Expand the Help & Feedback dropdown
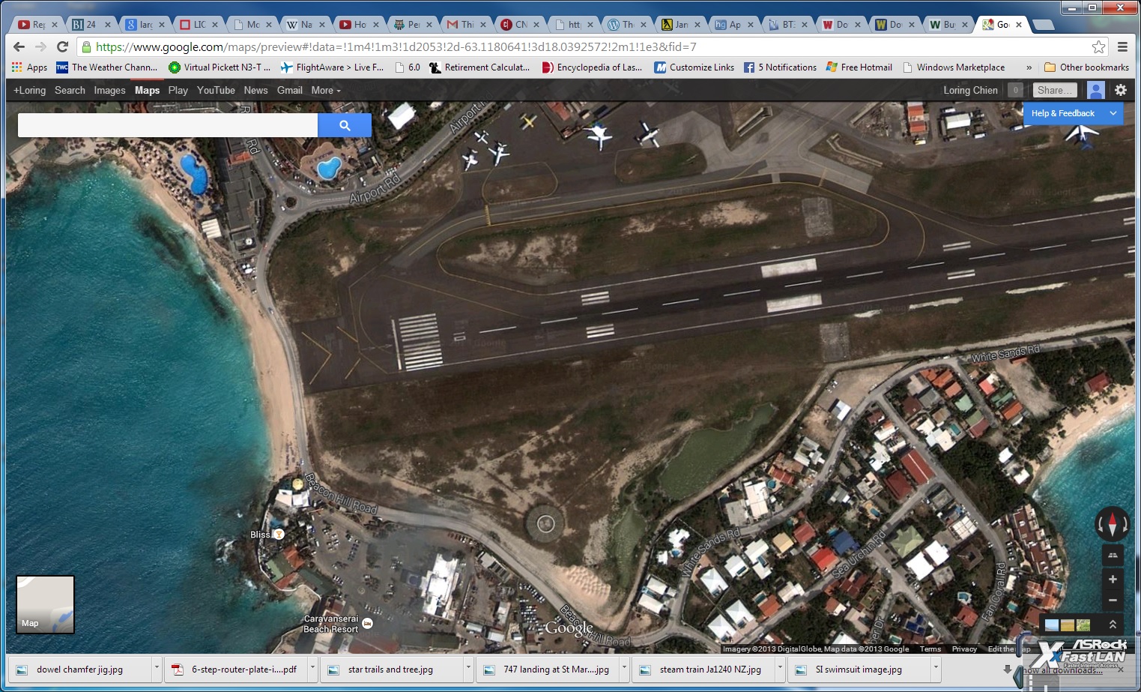Viewport: 1141px width, 692px height. pos(1113,113)
